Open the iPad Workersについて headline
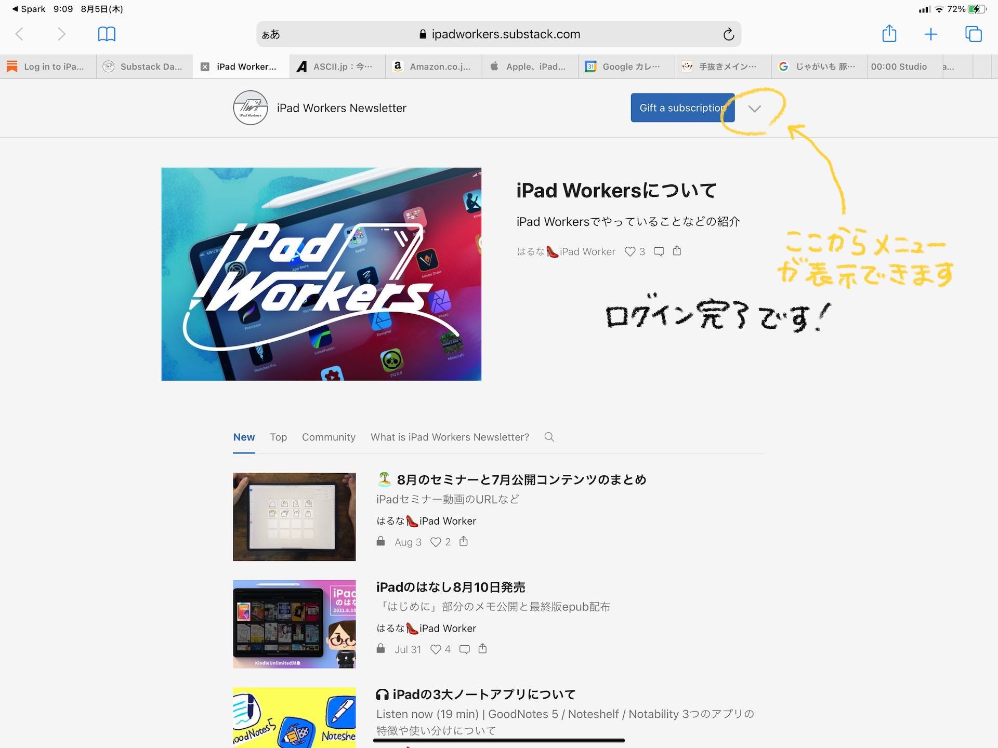 [x=616, y=191]
